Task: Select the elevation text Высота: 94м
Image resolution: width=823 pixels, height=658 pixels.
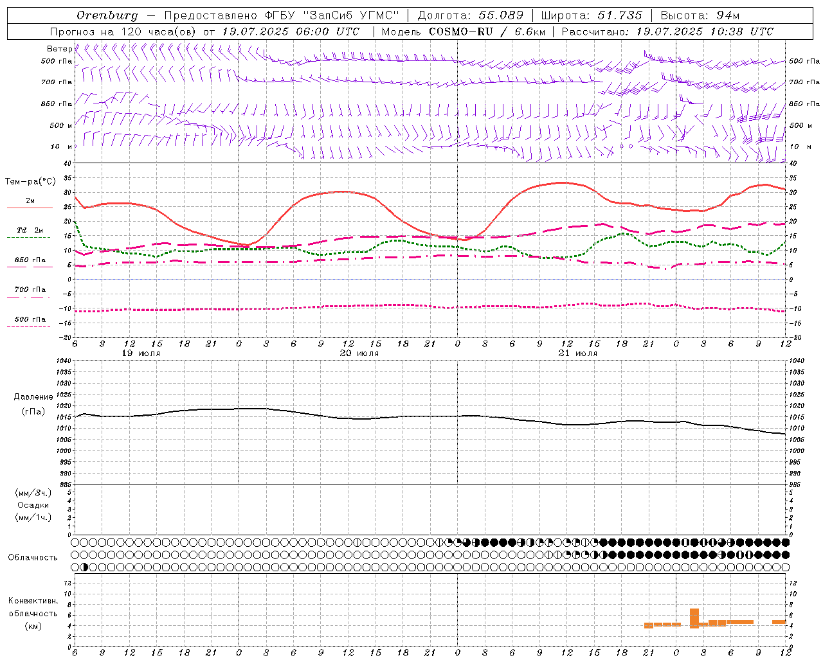Action: point(700,15)
